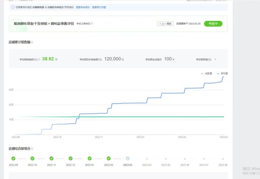
Task: Toggle the 目标值 legend series
Action: click(x=222, y=73)
